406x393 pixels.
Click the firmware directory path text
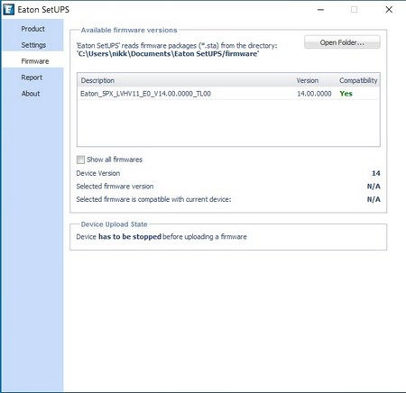point(168,54)
